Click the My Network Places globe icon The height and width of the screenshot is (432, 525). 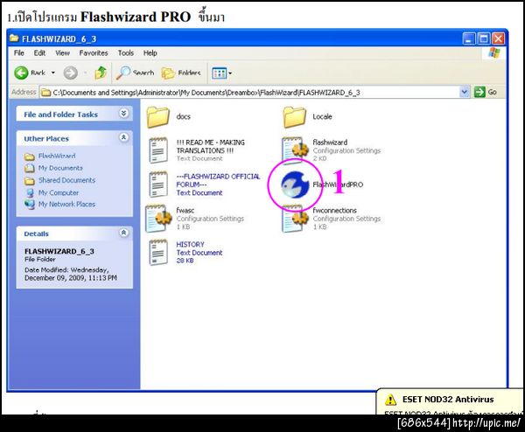[x=30, y=204]
